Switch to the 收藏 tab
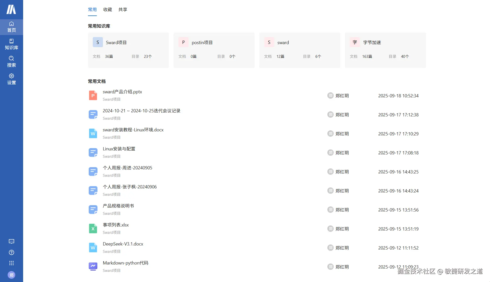The height and width of the screenshot is (282, 490). [108, 10]
